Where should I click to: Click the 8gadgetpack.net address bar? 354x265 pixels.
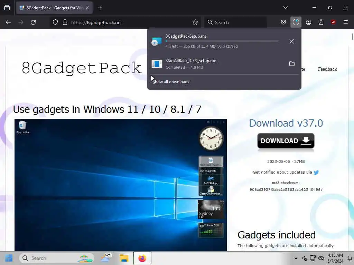(x=125, y=22)
